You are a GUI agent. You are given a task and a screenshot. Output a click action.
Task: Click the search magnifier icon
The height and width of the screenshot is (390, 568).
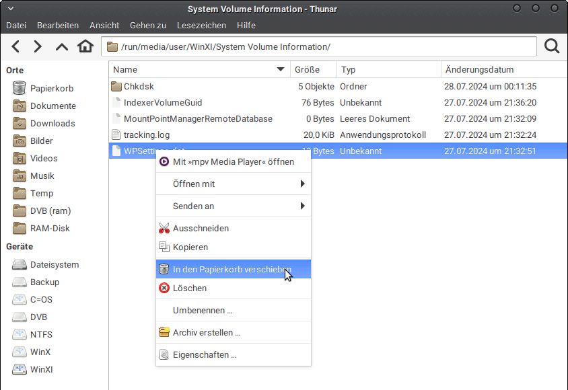(552, 46)
